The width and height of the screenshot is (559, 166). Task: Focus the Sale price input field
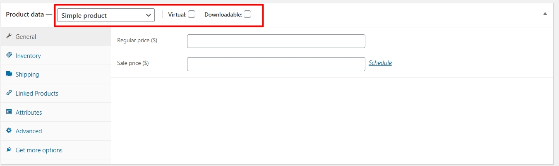click(276, 64)
